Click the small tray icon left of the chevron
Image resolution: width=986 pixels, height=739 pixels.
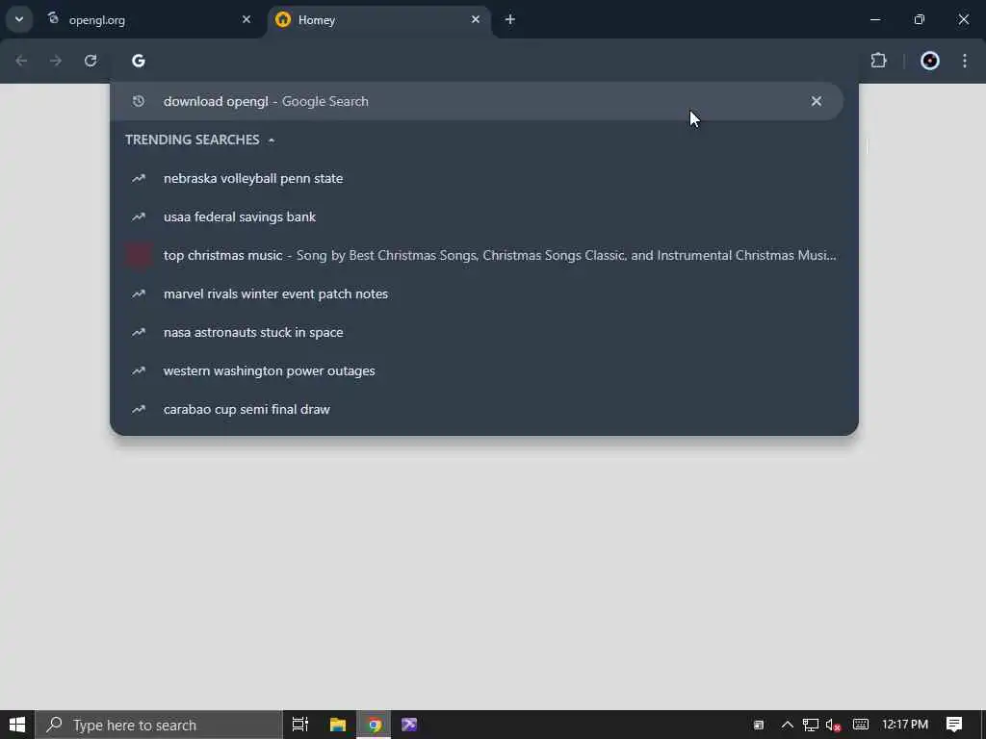(759, 726)
